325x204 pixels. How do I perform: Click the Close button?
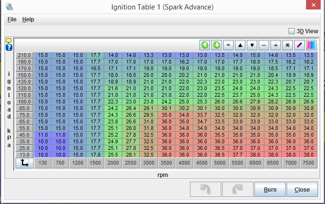[x=302, y=190]
